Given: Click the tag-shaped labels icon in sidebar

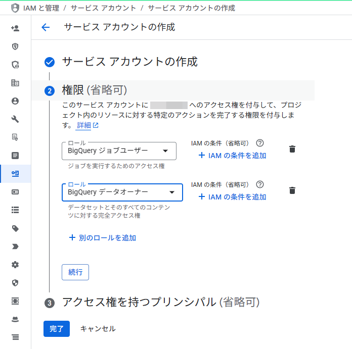Looking at the screenshot, I should coord(15,228).
